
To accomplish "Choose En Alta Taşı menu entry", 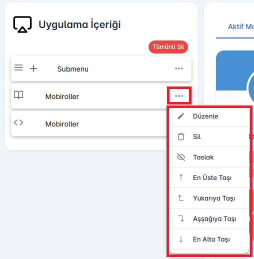I will pos(209,239).
